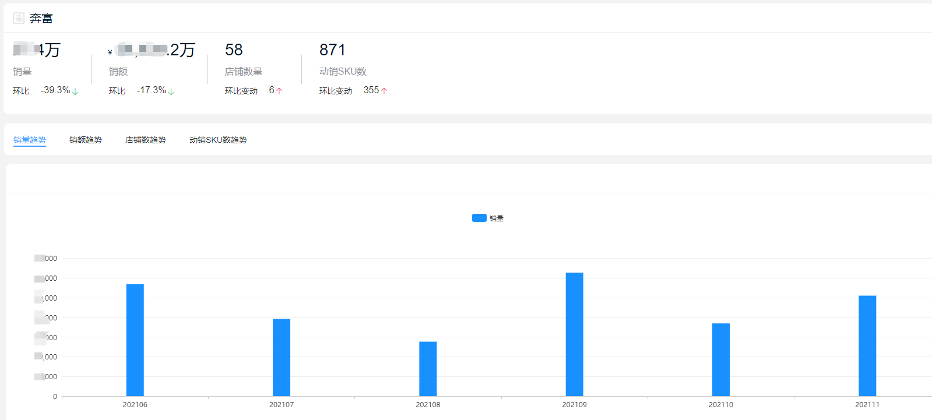Click the 环比变动 label under 店铺数量
The image size is (932, 420).
click(241, 91)
